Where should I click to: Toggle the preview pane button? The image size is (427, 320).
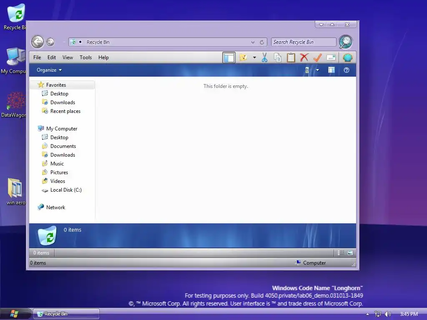tap(332, 70)
